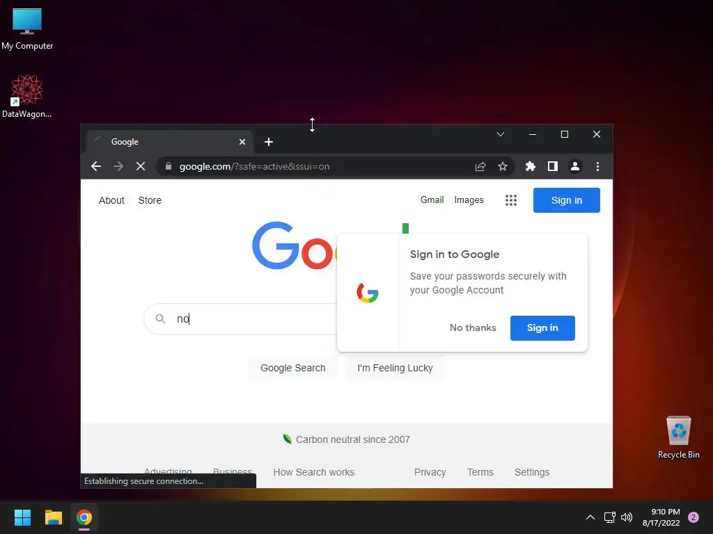This screenshot has width=713, height=534.
Task: Click the Chrome taskbar icon
Action: (x=84, y=517)
